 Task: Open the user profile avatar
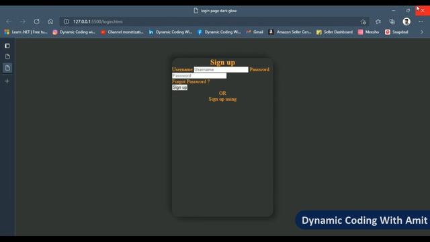(406, 22)
